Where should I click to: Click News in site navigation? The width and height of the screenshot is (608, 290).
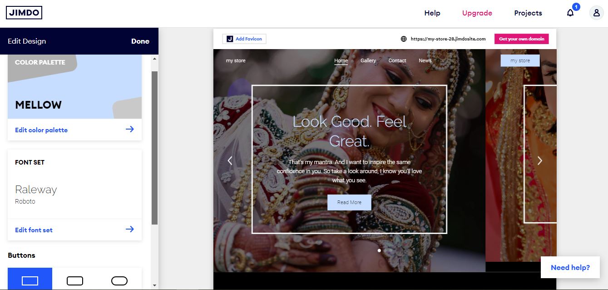[x=425, y=60]
